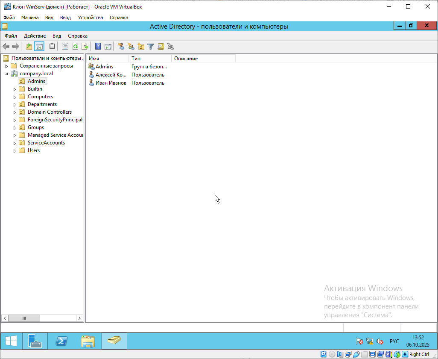Screen dimensions: 438x359
Task: Open the MMC Справка menu
Action: click(x=78, y=36)
